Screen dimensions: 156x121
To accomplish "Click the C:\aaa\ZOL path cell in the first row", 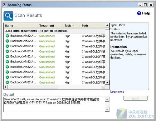I will pos(94,36).
